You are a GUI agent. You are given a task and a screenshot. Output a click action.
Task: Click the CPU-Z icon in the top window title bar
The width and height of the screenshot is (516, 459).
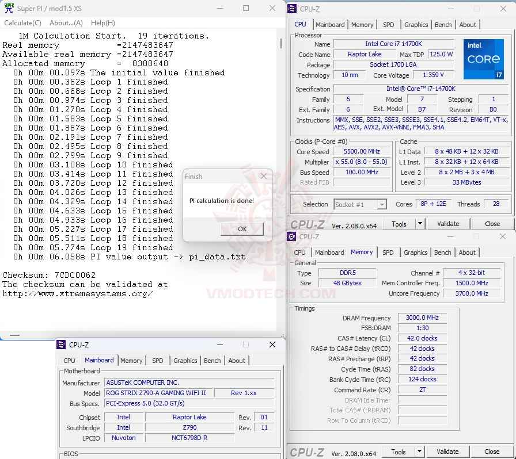(x=291, y=9)
